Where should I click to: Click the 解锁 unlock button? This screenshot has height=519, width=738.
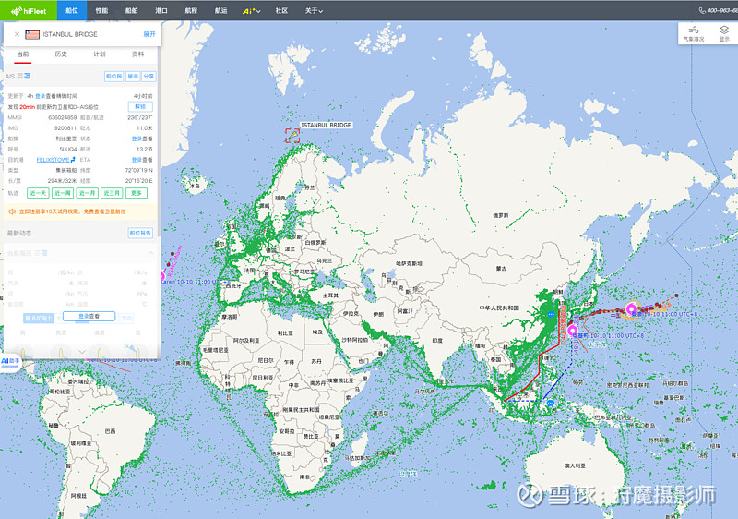tap(140, 106)
